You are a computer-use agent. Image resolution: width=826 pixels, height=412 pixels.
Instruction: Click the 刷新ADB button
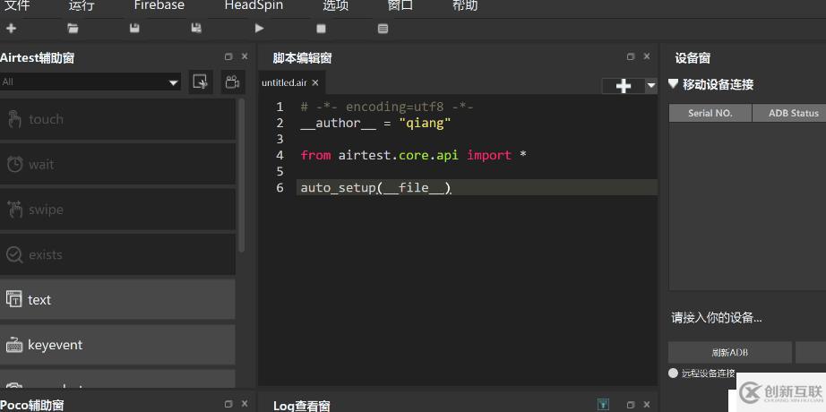click(729, 353)
